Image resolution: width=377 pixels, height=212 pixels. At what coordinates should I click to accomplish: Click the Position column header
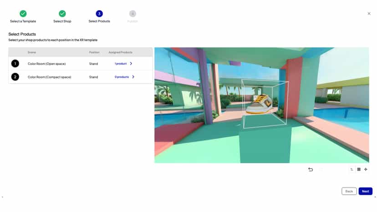click(94, 52)
